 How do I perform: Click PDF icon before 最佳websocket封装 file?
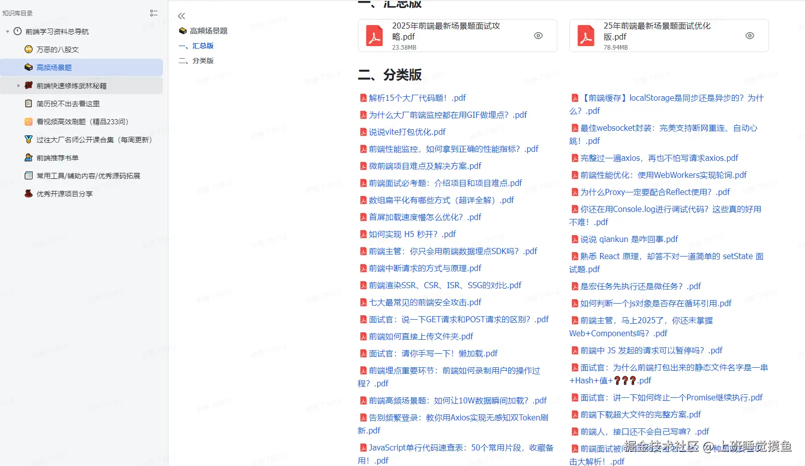point(575,128)
